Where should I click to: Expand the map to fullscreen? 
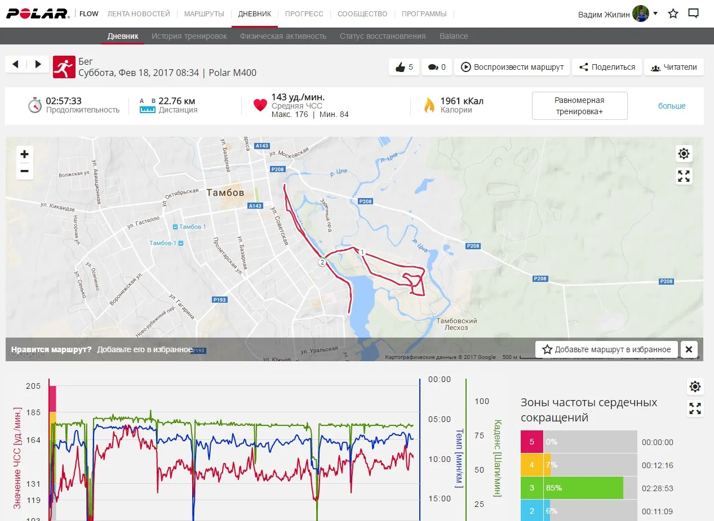tap(684, 176)
